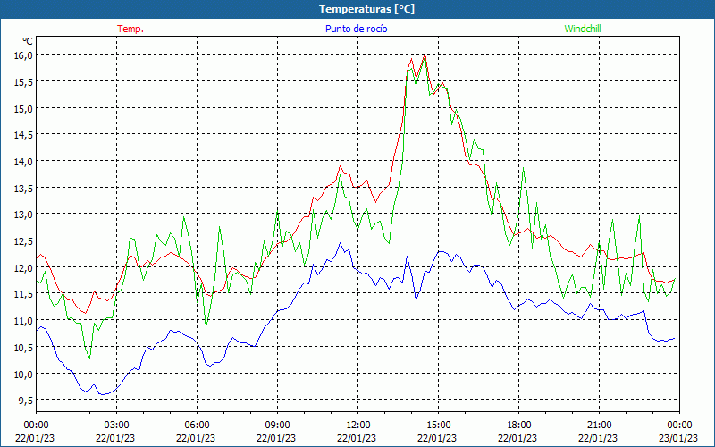Click the 23/01/23 date label
Viewport: 715px width, 447px height.
pos(678,438)
